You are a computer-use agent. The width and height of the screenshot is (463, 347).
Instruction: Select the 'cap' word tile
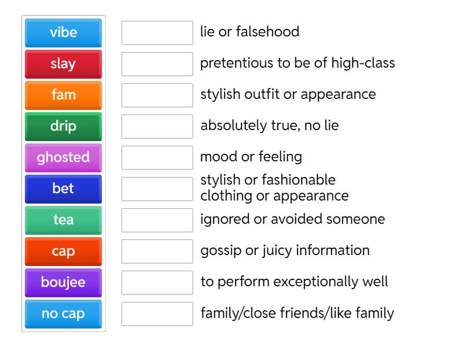63,251
